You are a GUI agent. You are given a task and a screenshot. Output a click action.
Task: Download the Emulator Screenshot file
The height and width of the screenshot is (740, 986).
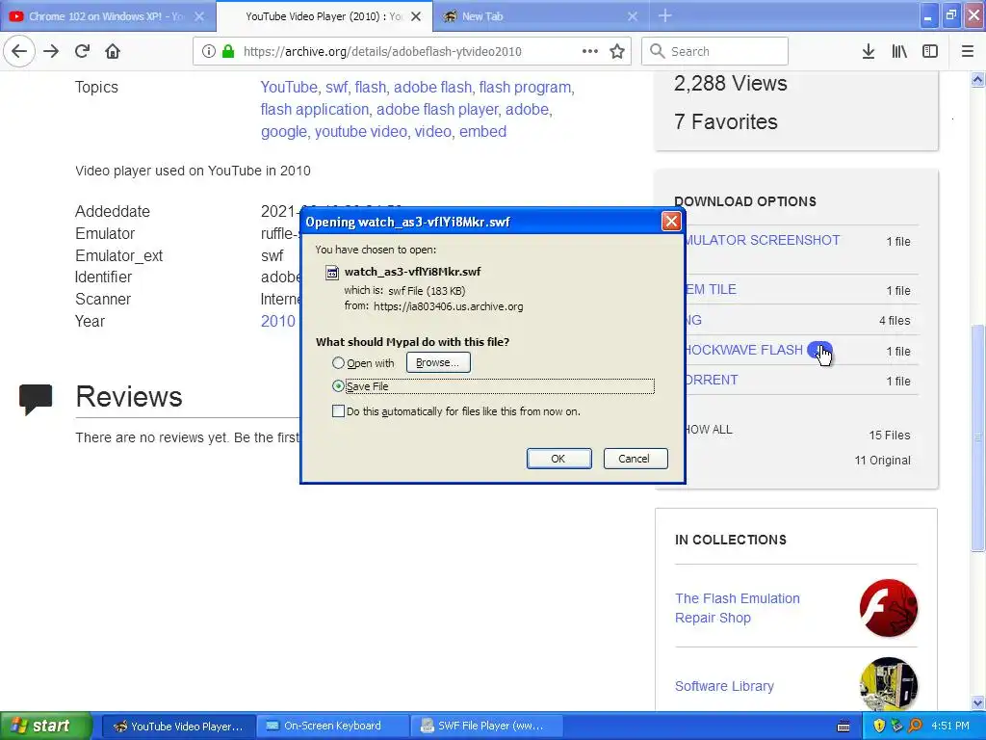tap(763, 240)
